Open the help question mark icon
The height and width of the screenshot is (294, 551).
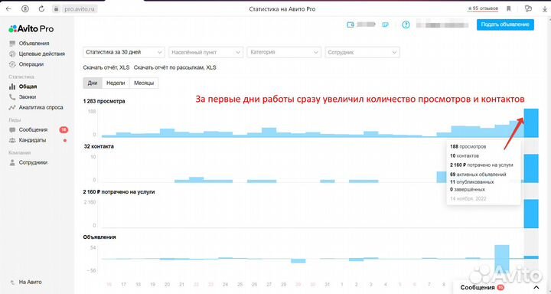[x=406, y=24]
